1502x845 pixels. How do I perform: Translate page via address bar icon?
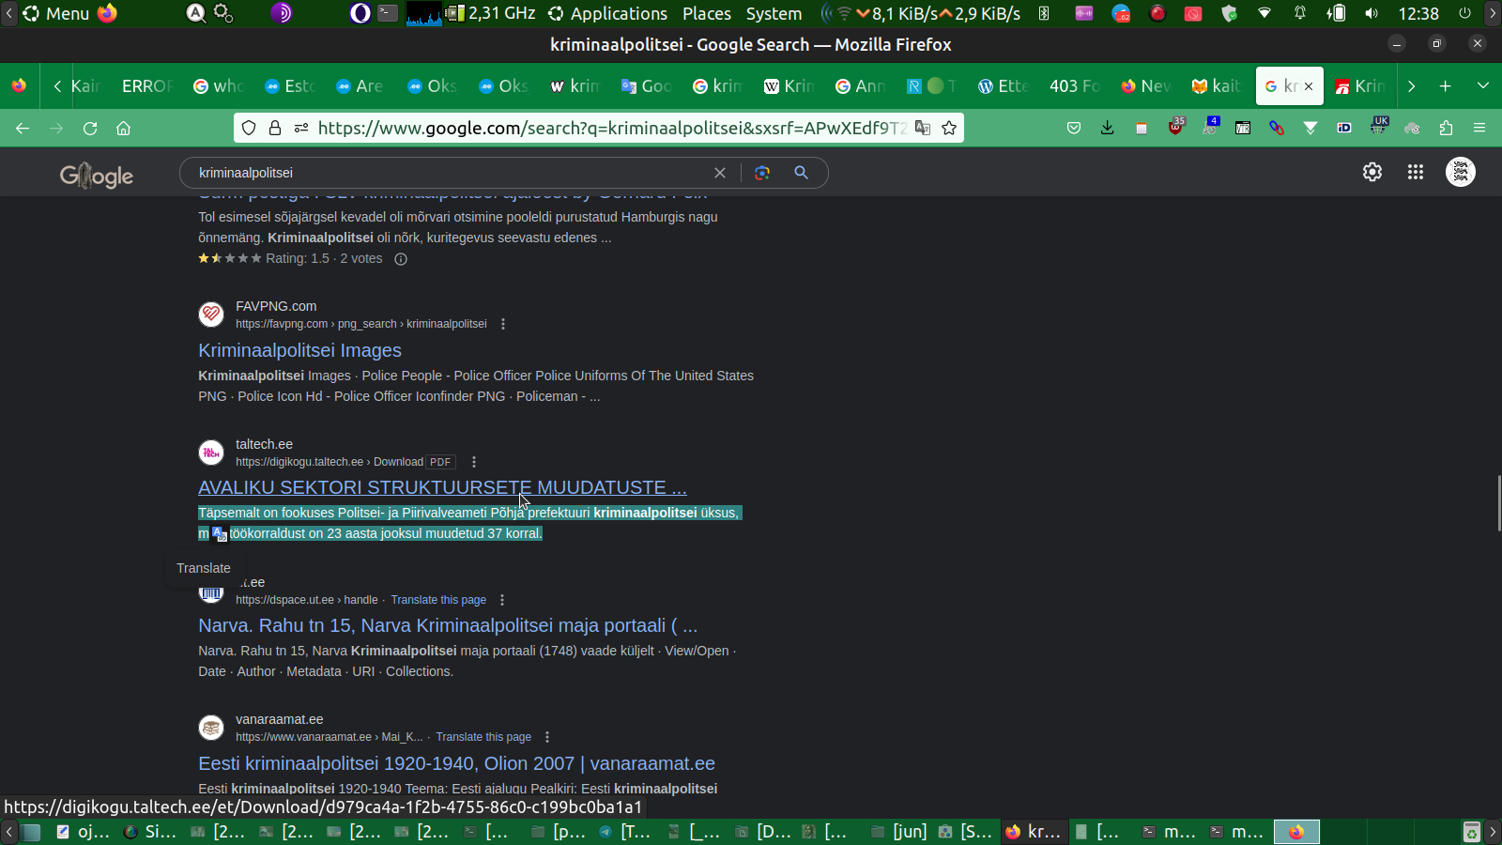pos(923,129)
